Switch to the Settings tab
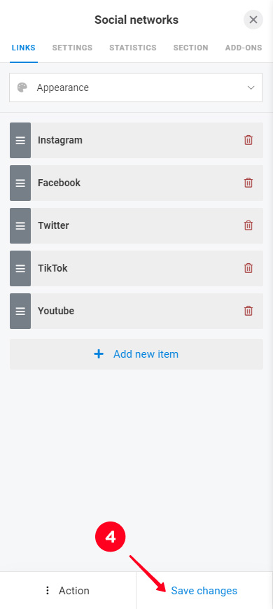Screen dimensions: 273x609 pyautogui.click(x=72, y=48)
